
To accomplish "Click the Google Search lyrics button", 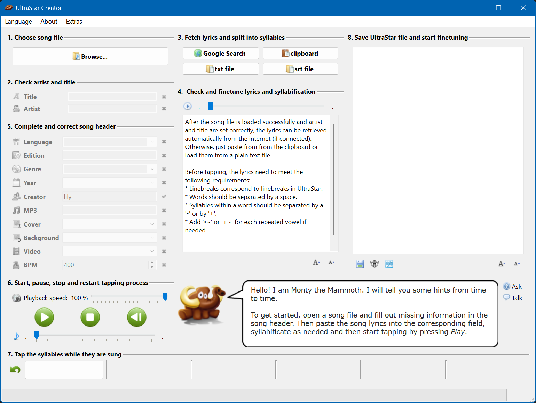I will click(x=221, y=53).
